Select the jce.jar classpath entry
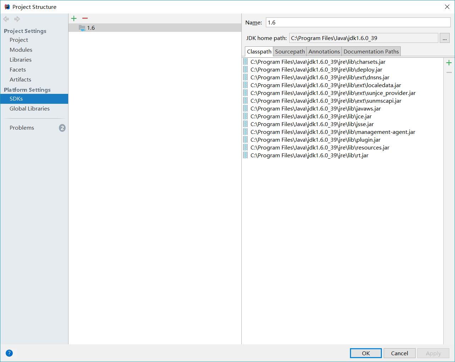The height and width of the screenshot is (362, 455). (342, 116)
